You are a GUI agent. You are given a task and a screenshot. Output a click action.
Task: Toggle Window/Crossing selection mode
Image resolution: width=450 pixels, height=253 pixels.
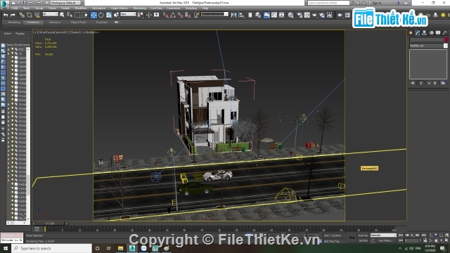point(84,15)
